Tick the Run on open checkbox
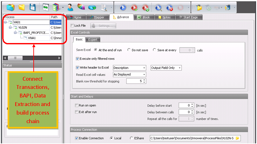This screenshot has width=257, height=144. [77, 105]
